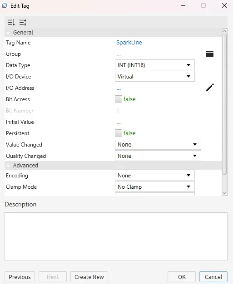Click the sort alphabetically icon in toolbar
The image size is (233, 284).
[x=11, y=23]
